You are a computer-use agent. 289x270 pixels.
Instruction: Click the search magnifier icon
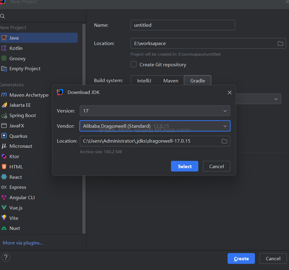point(2,16)
